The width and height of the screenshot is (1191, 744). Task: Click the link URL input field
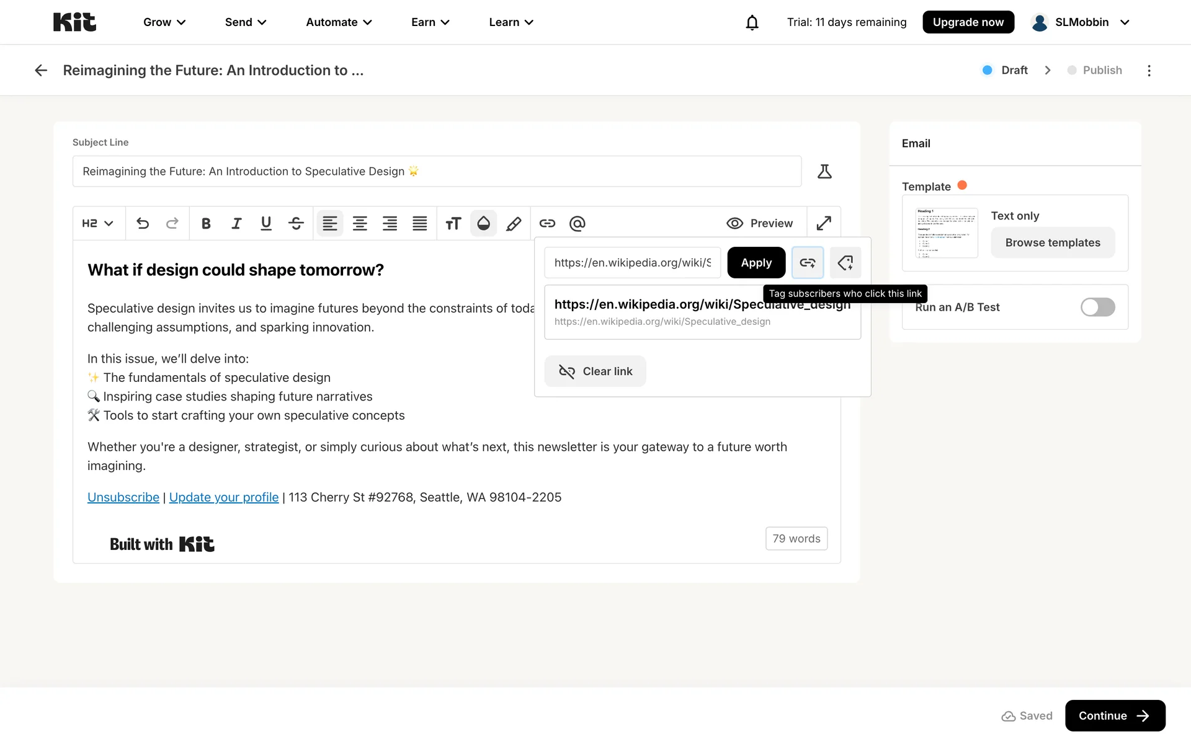632,263
